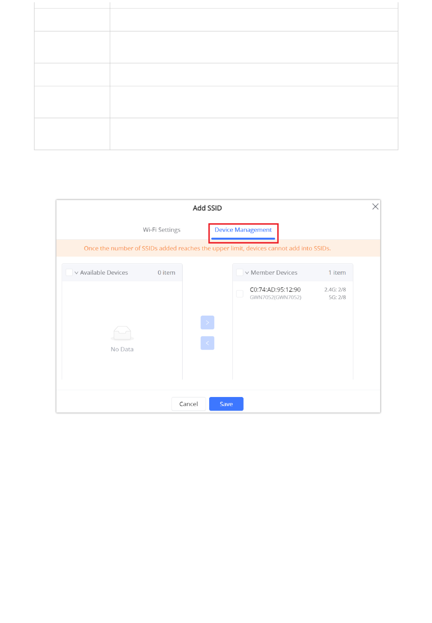Switch to the Wi-Fi Settings tab
432x623 pixels.
click(162, 230)
